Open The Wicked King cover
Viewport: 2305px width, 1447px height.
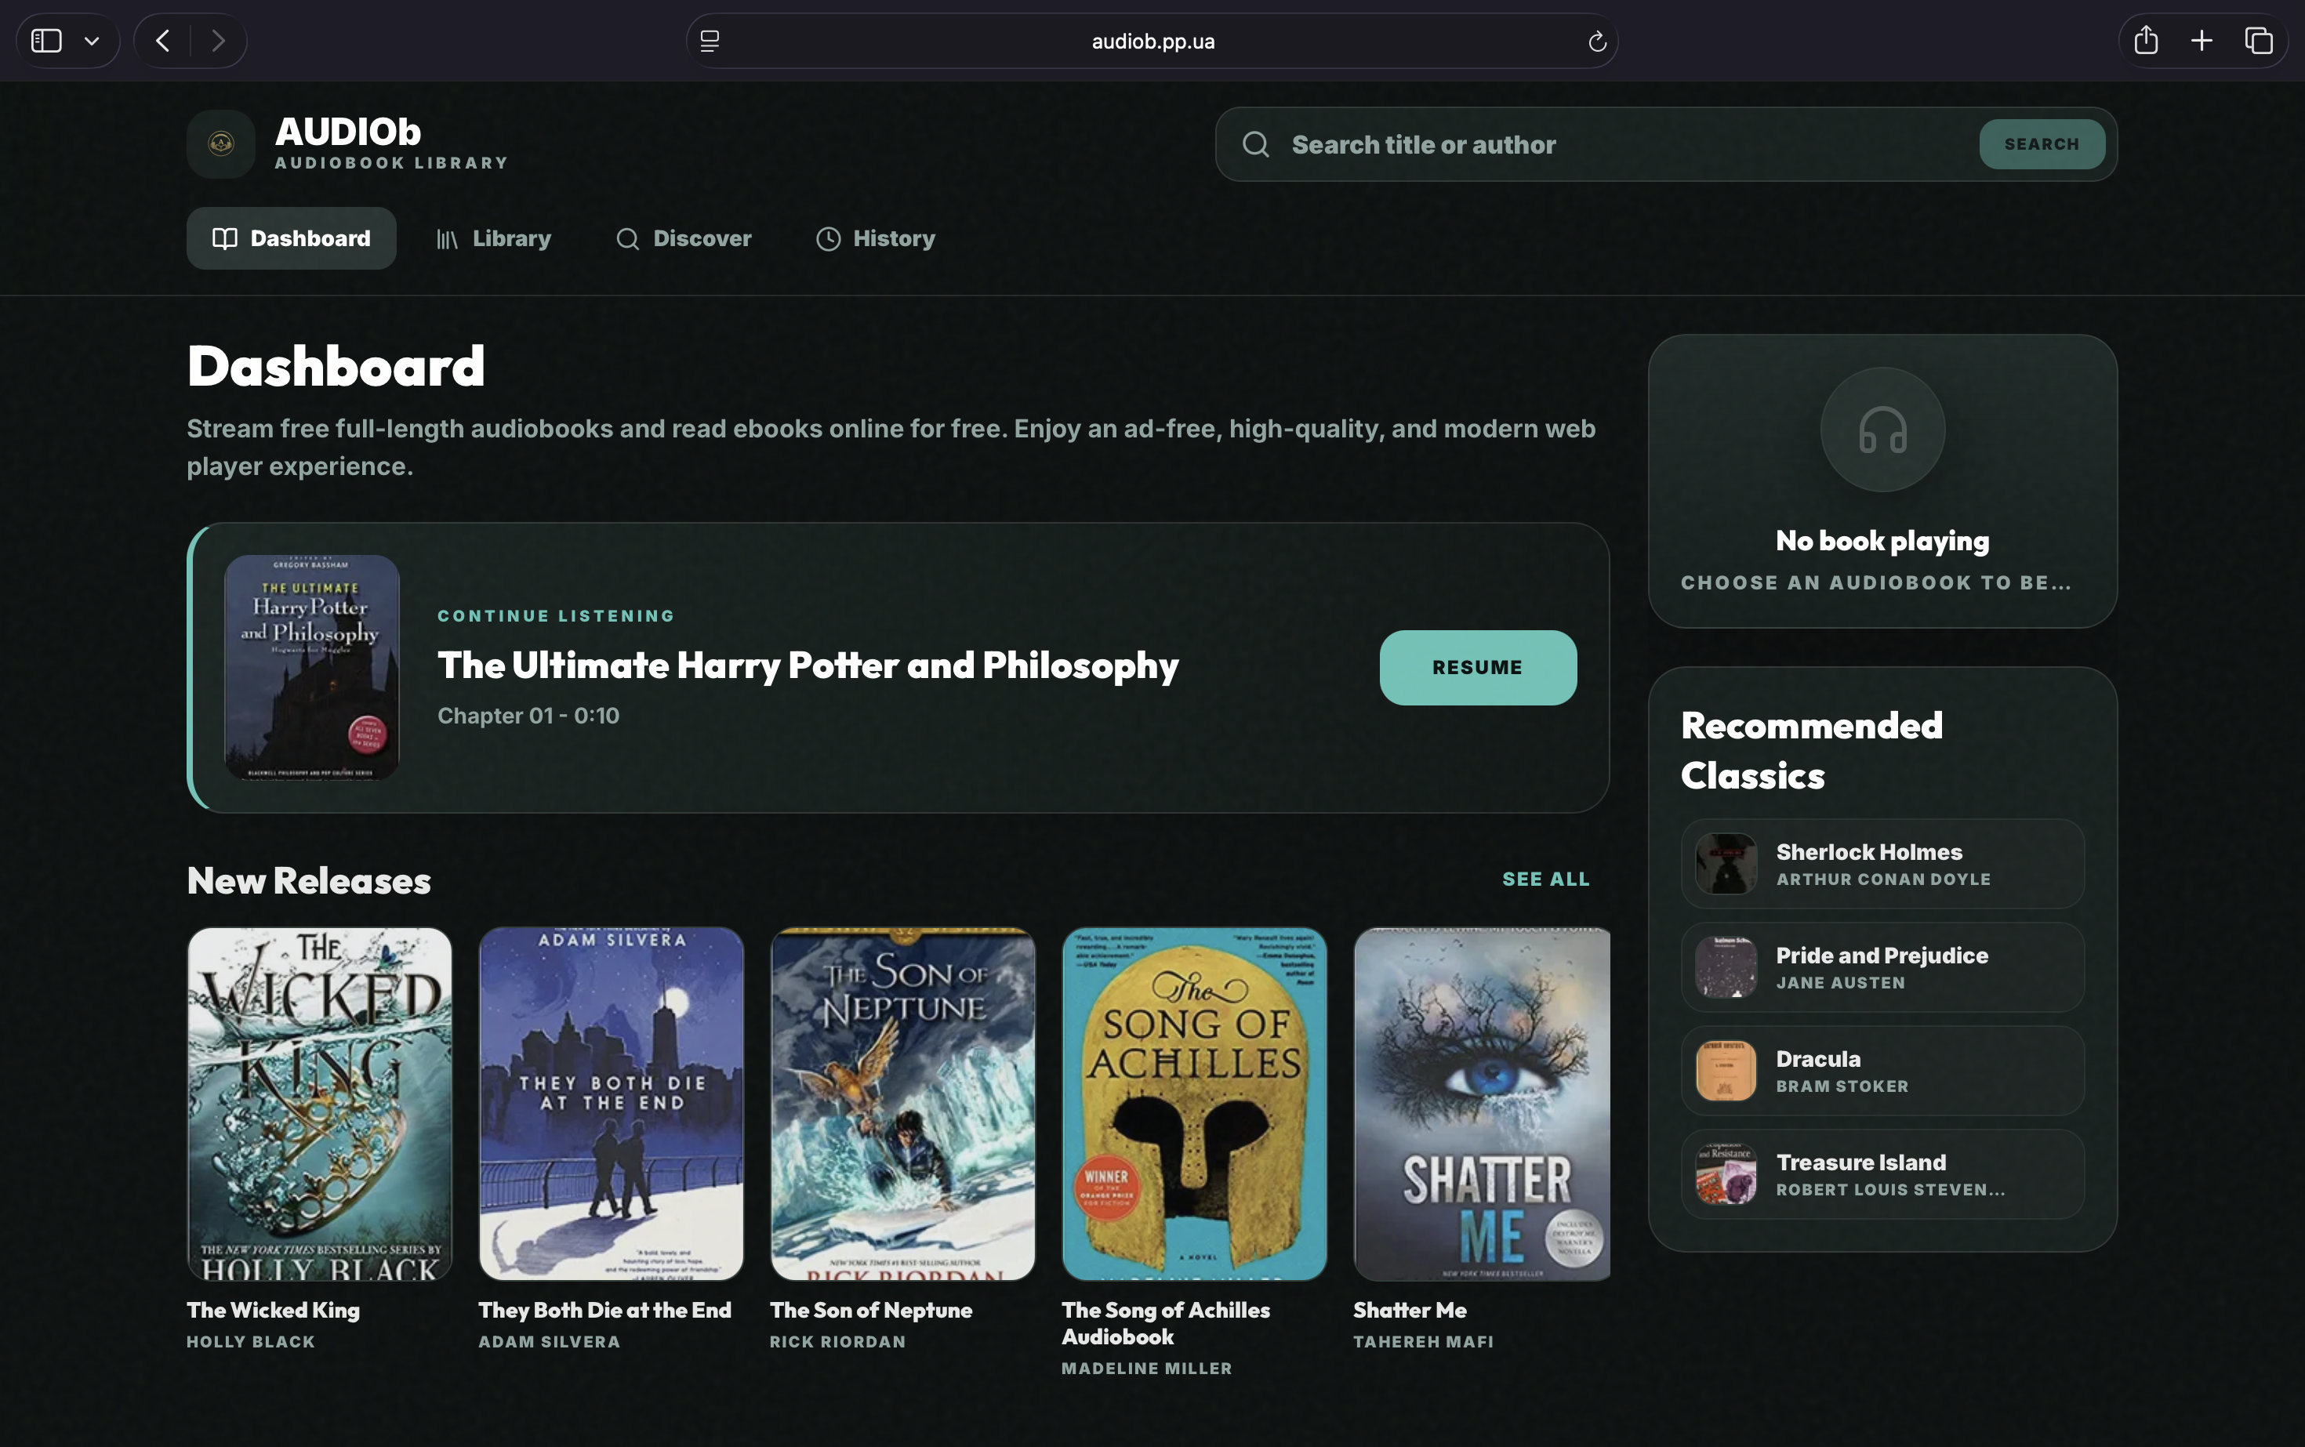[x=320, y=1104]
